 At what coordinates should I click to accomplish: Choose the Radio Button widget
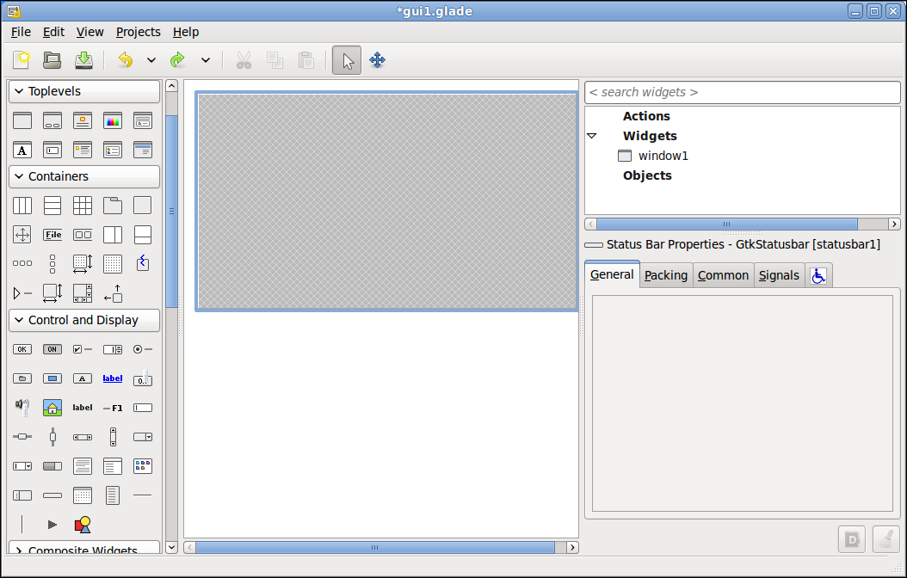(143, 349)
